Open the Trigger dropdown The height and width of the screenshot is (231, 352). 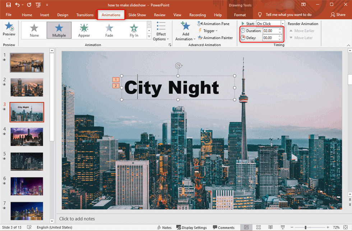point(208,31)
